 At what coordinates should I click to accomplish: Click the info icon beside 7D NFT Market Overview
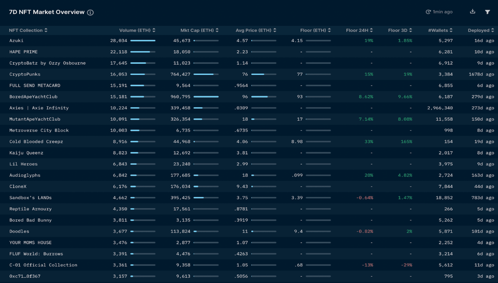click(90, 13)
